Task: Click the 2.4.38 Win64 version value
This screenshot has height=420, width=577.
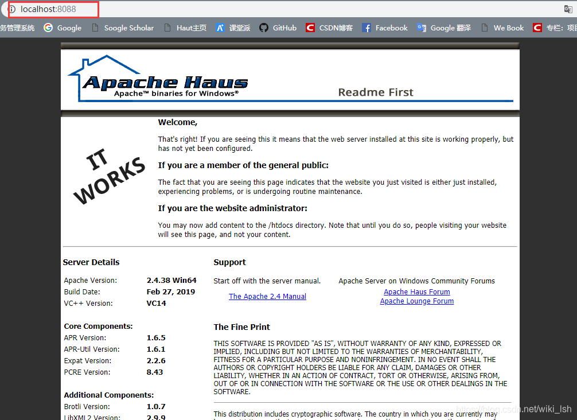Action: click(x=171, y=280)
